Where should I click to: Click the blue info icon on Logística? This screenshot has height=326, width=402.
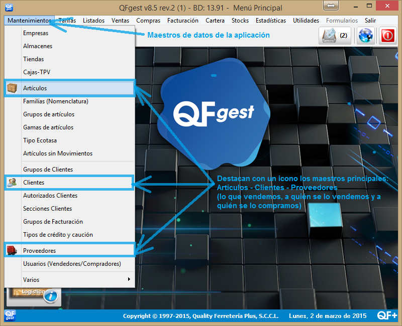51,296
